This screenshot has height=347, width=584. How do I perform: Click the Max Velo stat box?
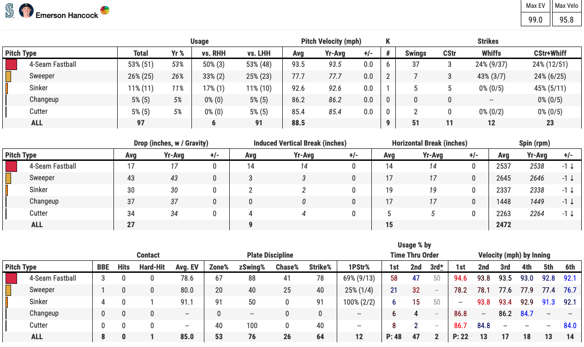566,13
